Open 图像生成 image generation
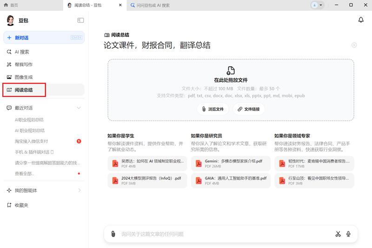 click(x=44, y=77)
